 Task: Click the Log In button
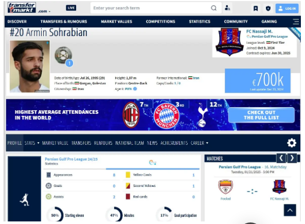pos(287,8)
